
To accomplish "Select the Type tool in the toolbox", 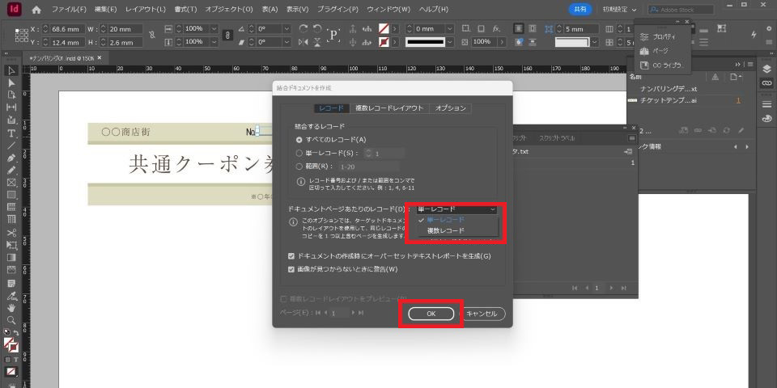I will (x=11, y=133).
